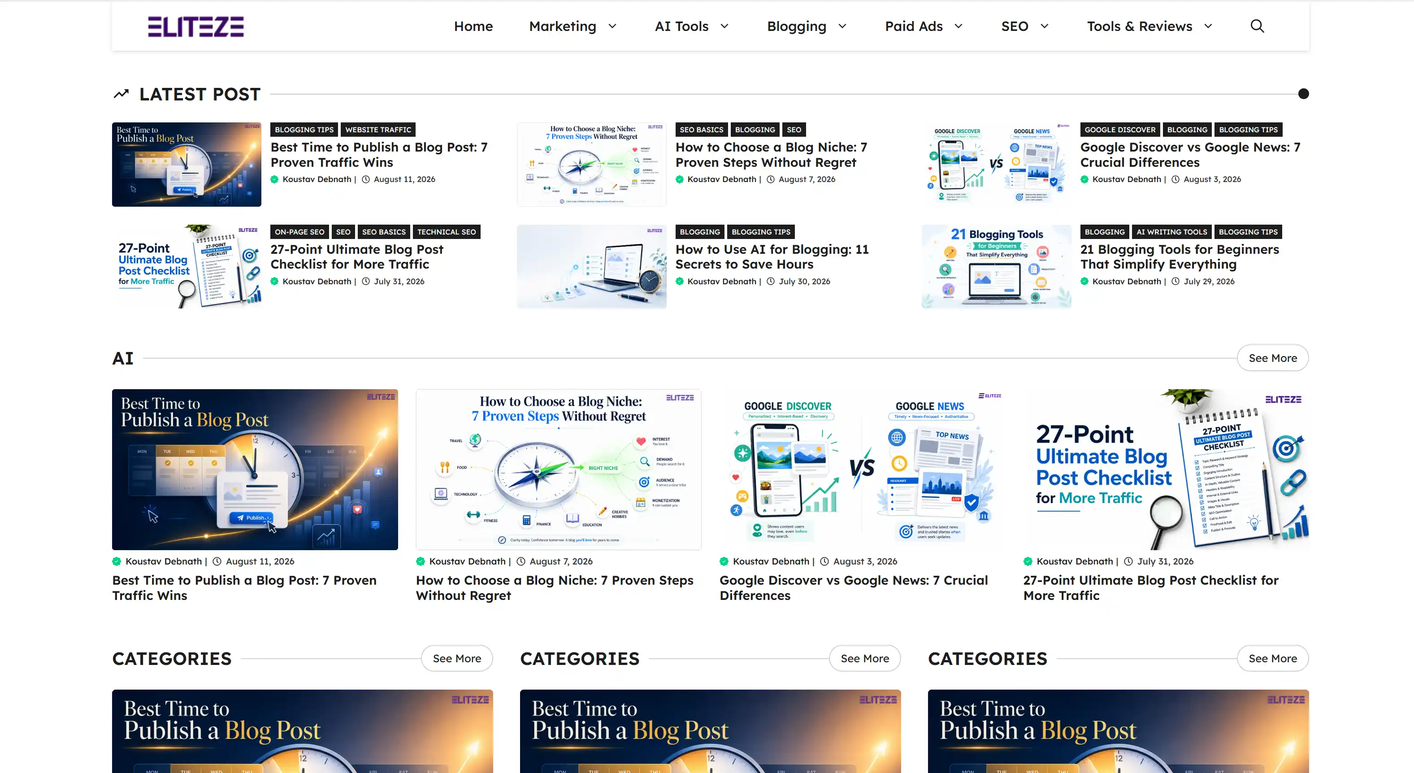The height and width of the screenshot is (773, 1414).
Task: Open the TECHNICAL SEO tag
Action: [x=446, y=232]
